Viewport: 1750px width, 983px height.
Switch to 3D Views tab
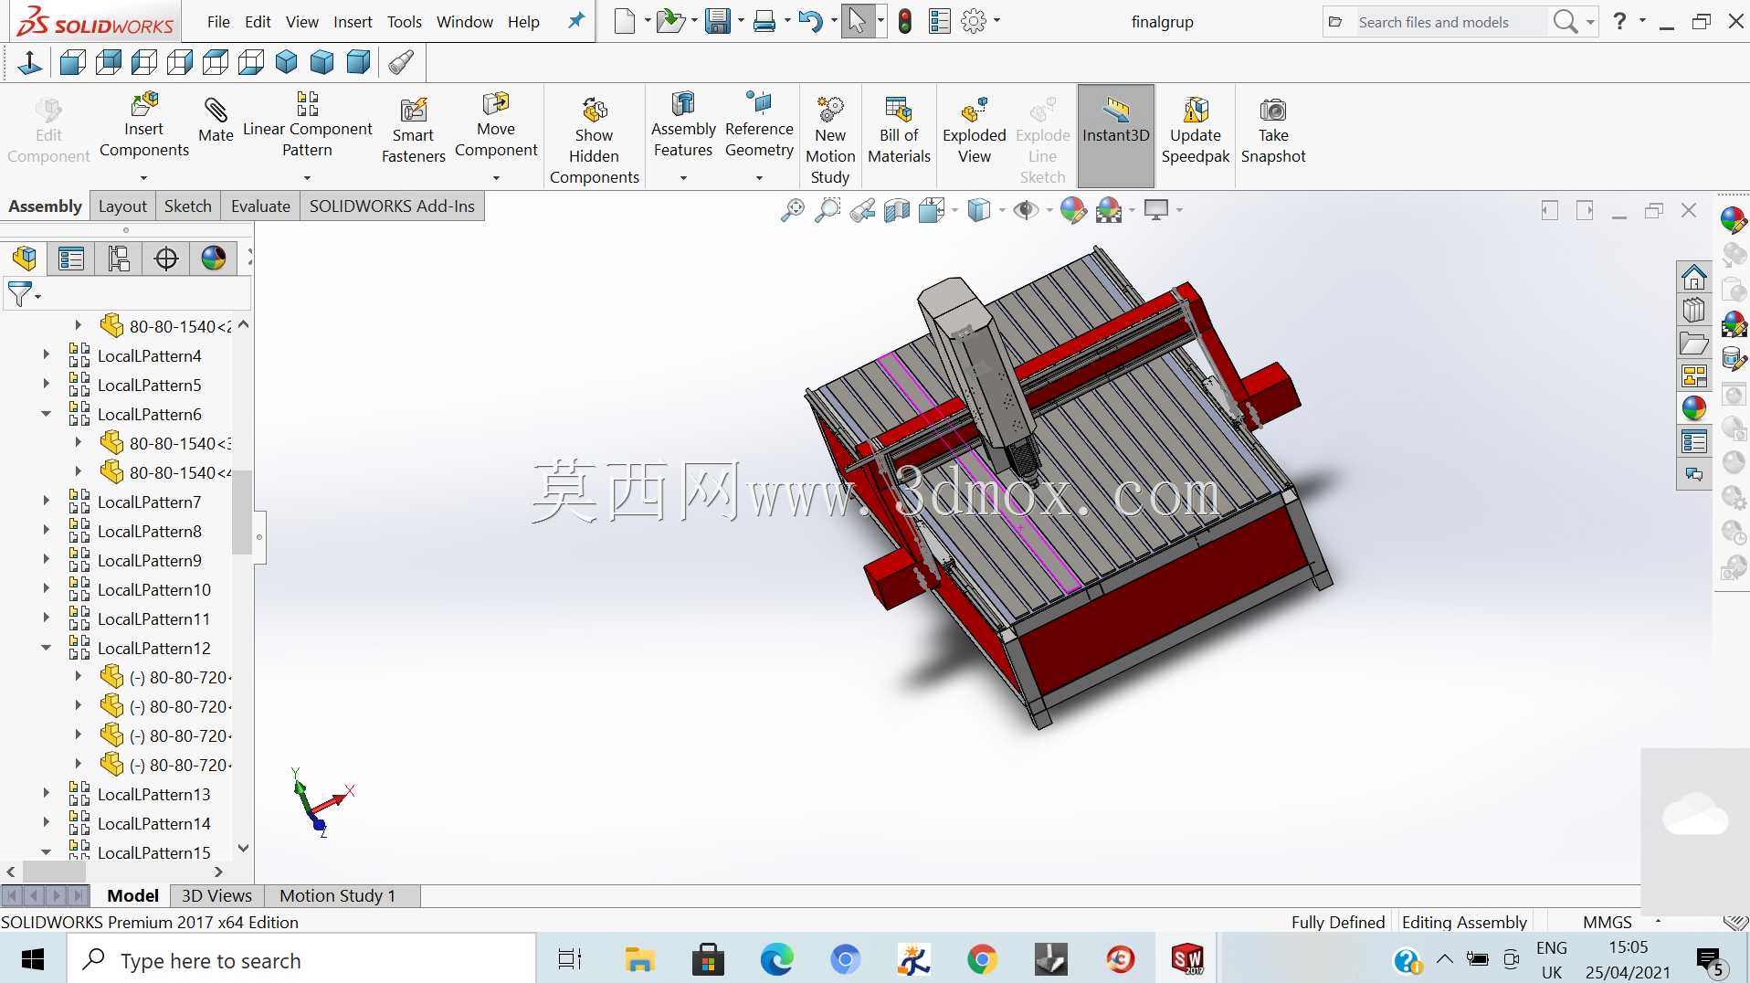click(x=216, y=896)
